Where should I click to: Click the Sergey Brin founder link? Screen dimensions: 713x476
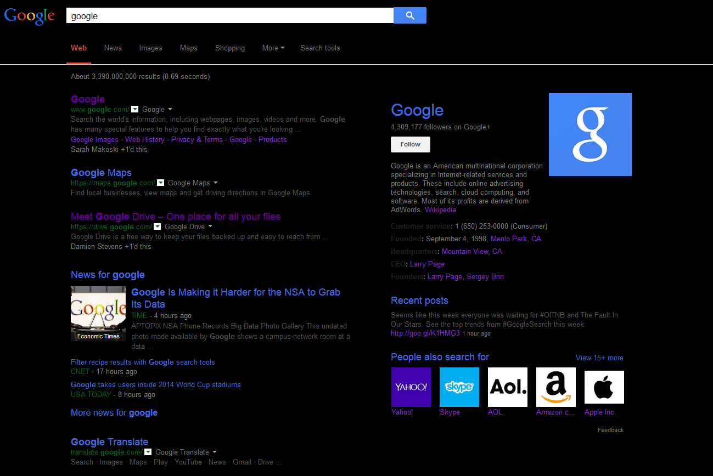[485, 276]
